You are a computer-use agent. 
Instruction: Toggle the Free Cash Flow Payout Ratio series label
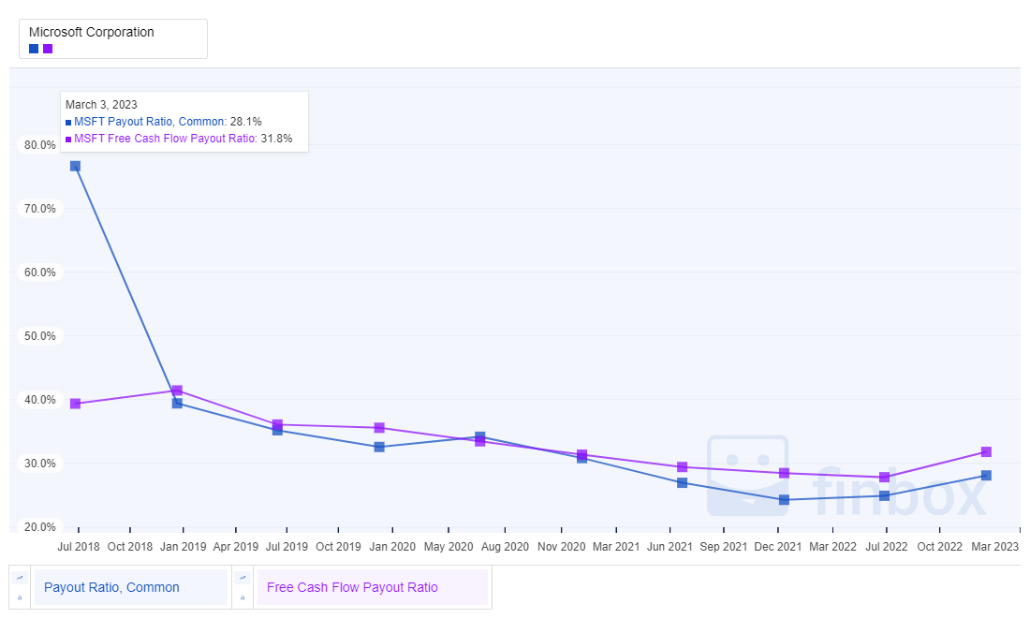click(371, 587)
